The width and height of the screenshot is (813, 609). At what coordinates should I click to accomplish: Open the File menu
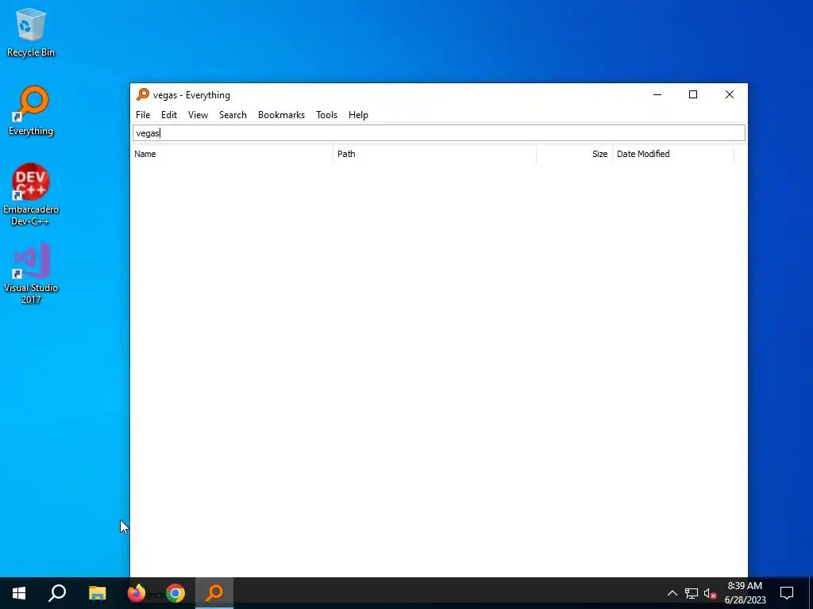click(x=143, y=115)
